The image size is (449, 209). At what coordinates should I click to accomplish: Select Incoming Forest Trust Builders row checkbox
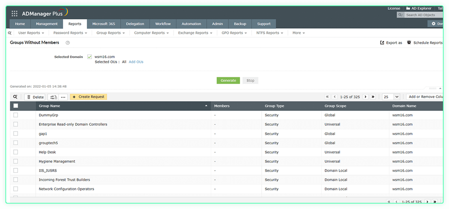[x=16, y=180]
